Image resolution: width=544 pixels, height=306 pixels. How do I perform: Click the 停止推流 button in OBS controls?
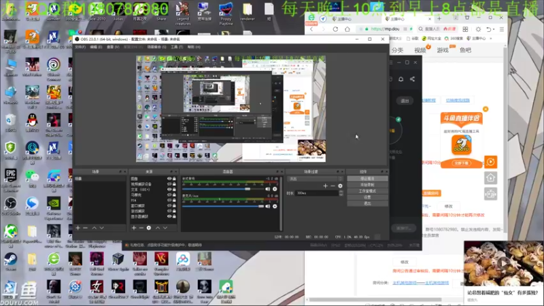367,179
